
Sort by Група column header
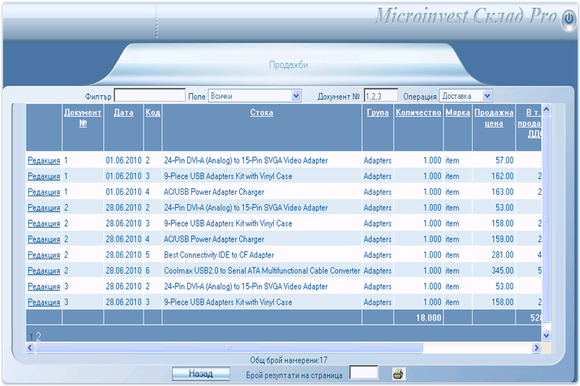[378, 112]
